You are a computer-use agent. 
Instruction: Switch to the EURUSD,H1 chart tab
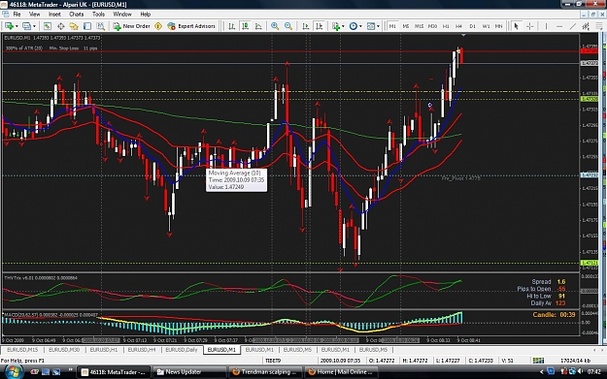[x=104, y=350]
